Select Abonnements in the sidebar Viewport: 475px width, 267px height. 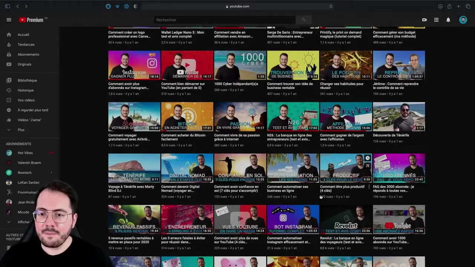tap(28, 54)
